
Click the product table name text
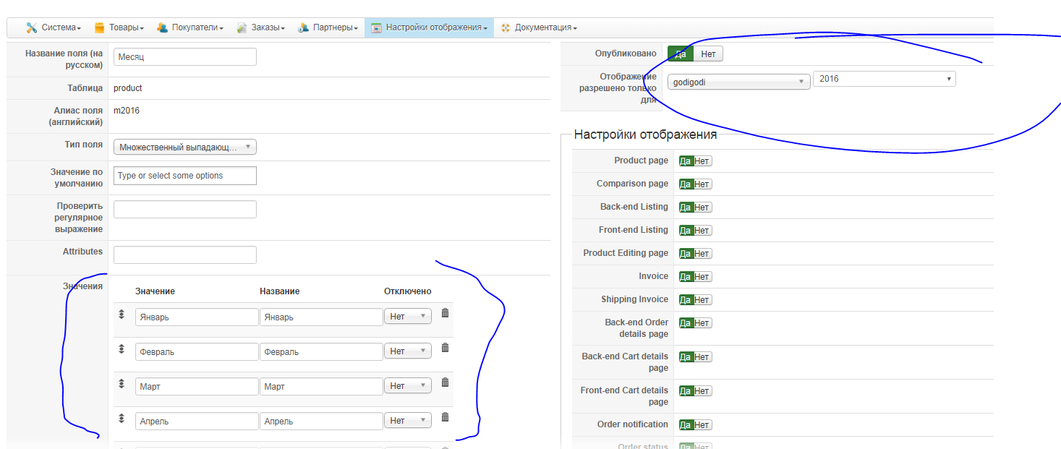click(x=128, y=88)
